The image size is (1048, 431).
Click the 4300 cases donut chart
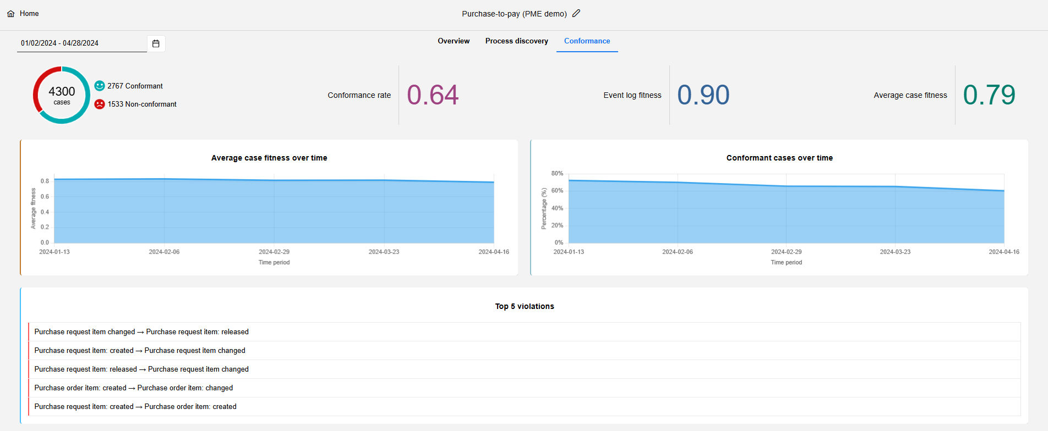(x=62, y=95)
